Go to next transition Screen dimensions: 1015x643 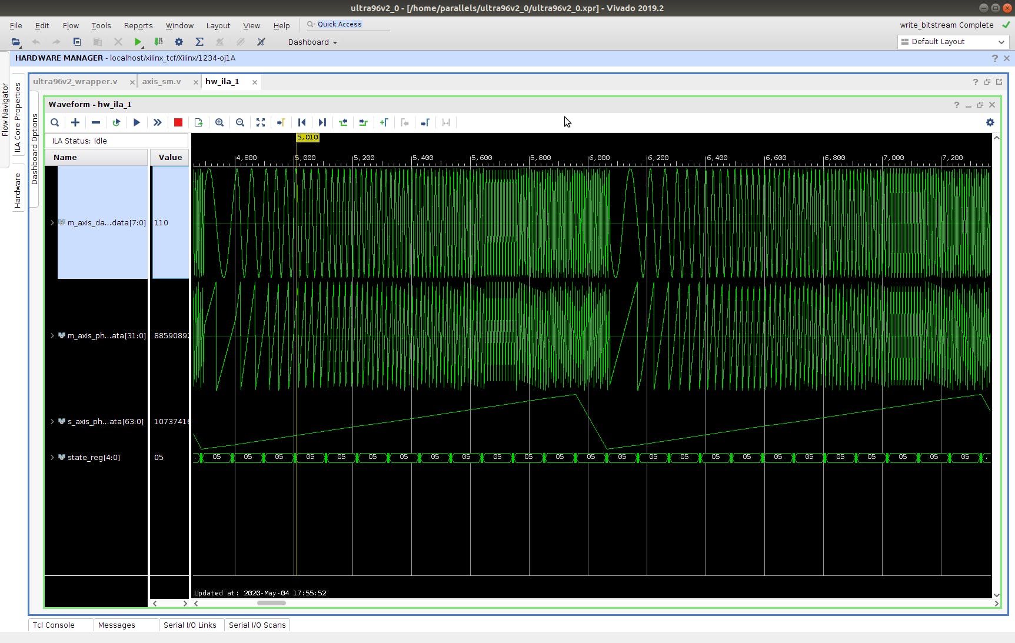364,122
